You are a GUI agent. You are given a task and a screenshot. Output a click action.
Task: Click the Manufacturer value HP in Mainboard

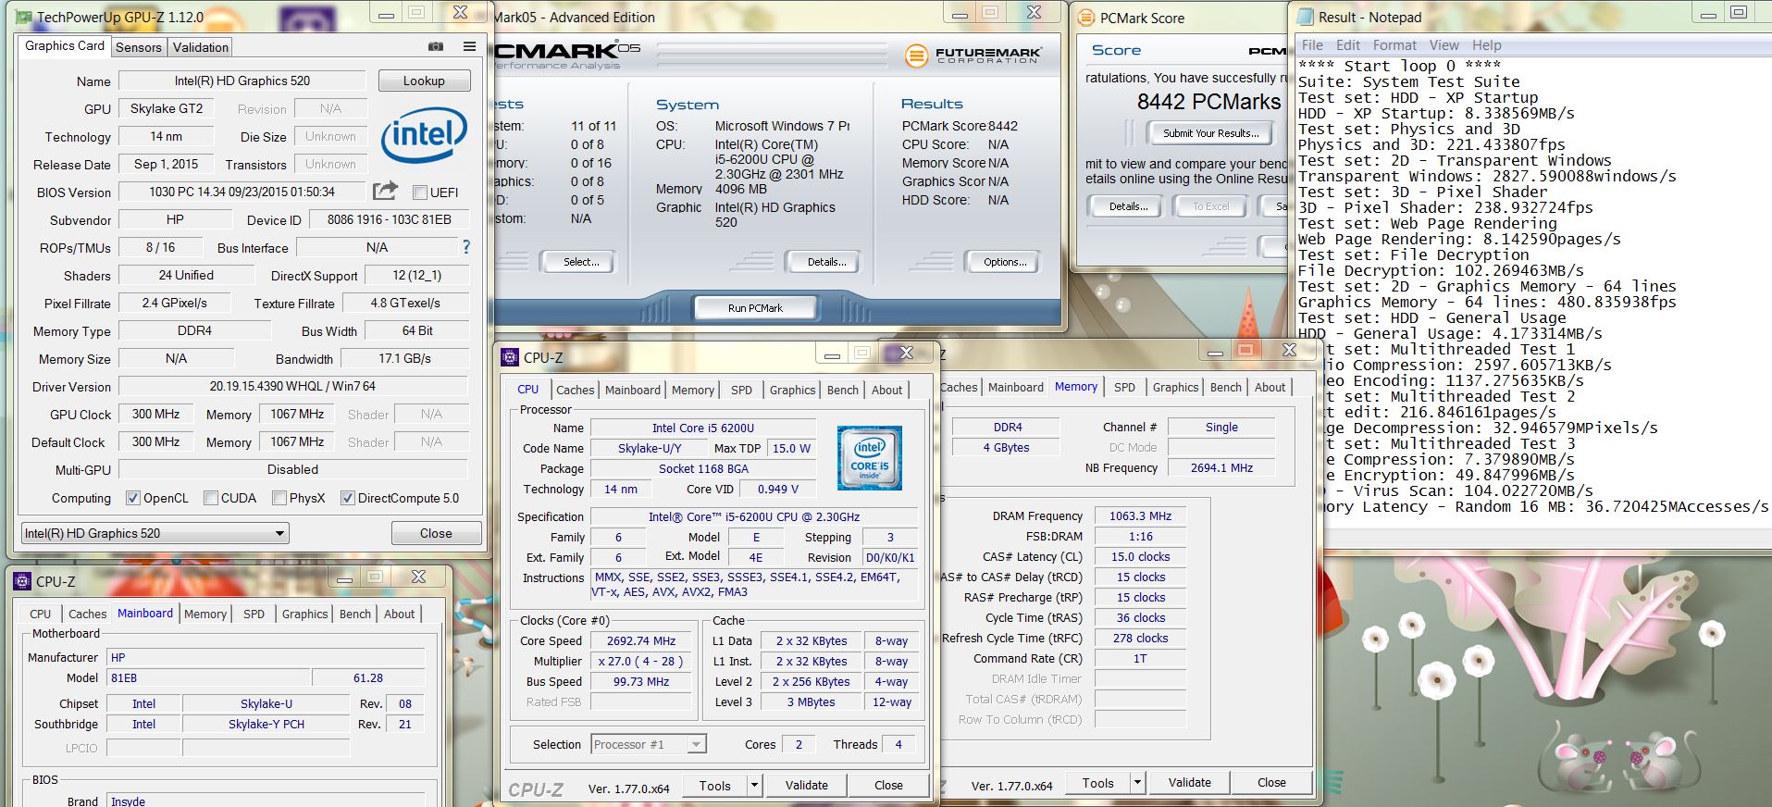265,657
